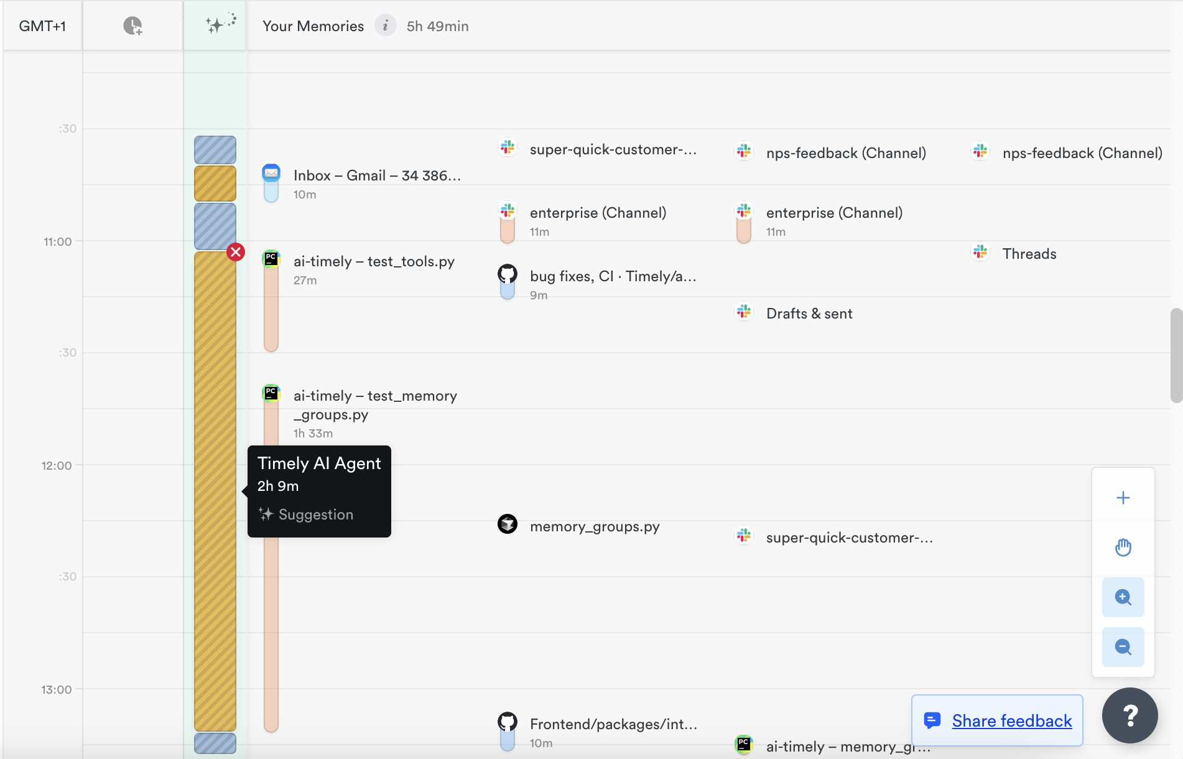Click the Threads Slack memory entry
The height and width of the screenshot is (759, 1183).
pyautogui.click(x=1029, y=254)
